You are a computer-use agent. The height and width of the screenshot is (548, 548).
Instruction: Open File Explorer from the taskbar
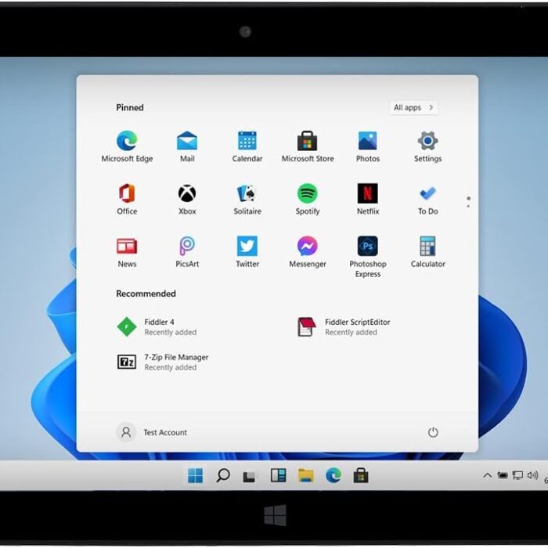point(306,475)
